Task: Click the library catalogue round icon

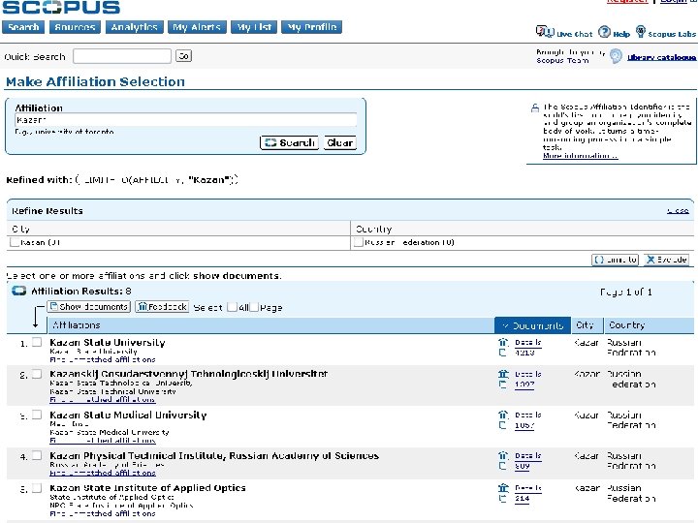Action: (617, 56)
